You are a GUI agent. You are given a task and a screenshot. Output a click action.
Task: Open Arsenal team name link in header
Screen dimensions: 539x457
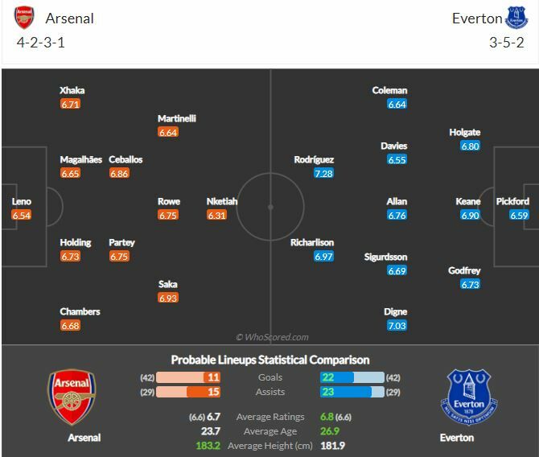[x=70, y=18]
